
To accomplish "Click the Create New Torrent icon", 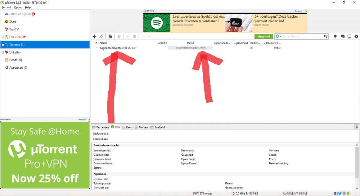I will (x=110, y=36).
